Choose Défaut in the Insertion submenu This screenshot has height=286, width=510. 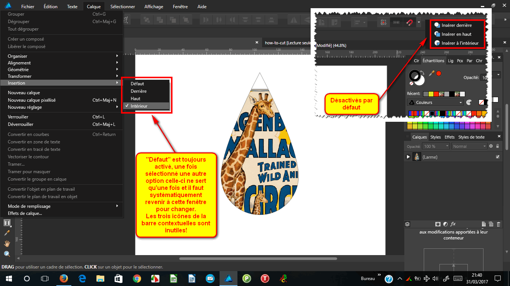pyautogui.click(x=146, y=84)
